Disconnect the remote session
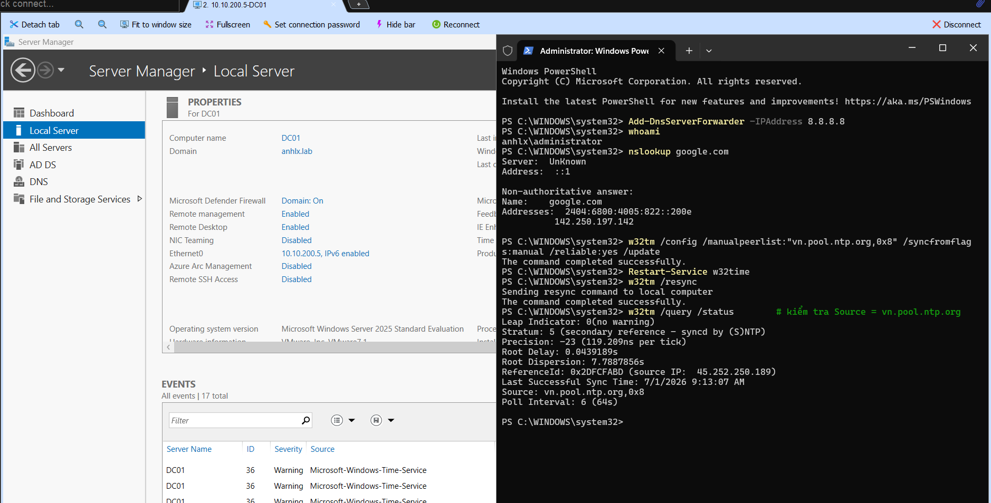This screenshot has width=991, height=503. [x=956, y=24]
